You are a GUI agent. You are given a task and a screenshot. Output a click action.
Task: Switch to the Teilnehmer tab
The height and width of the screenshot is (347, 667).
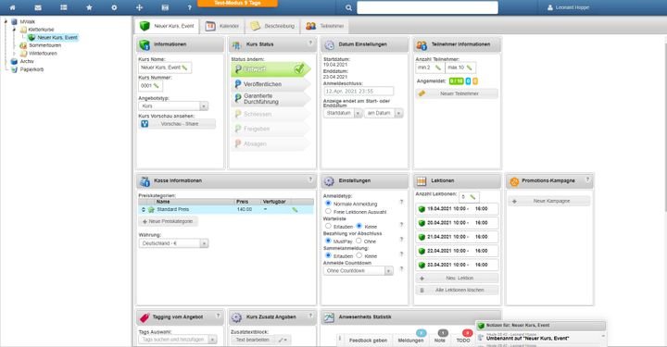click(x=324, y=26)
